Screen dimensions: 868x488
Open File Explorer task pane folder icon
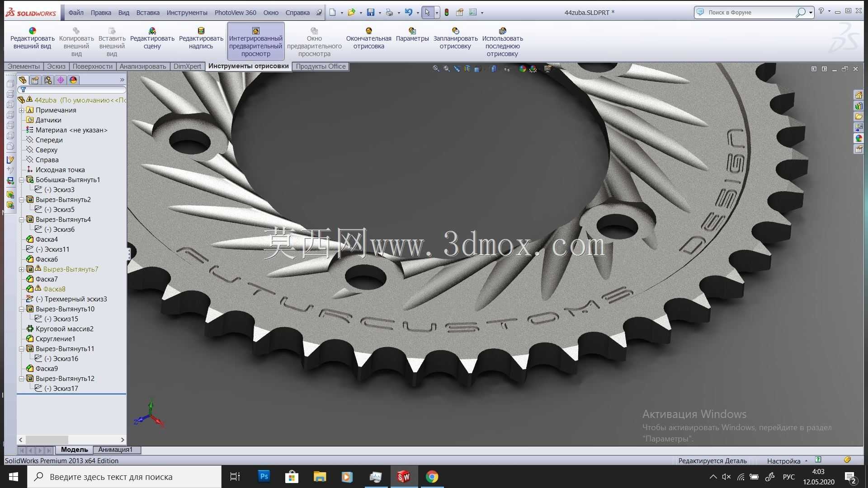[x=859, y=117]
